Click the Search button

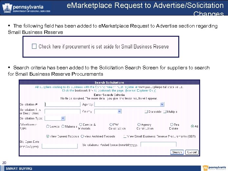(x=177, y=152)
